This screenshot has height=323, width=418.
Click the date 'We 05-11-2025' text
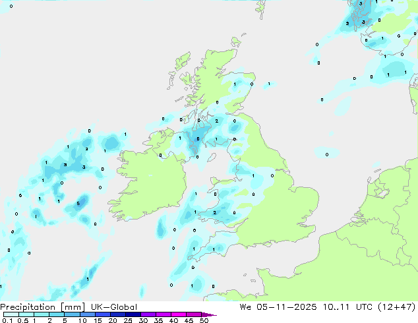click(278, 307)
